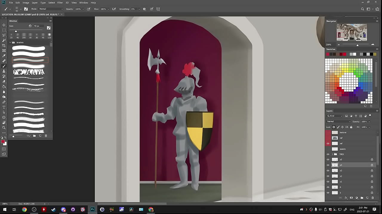This screenshot has height=214, width=382.
Task: Select the Crop tool
Action: [4, 45]
